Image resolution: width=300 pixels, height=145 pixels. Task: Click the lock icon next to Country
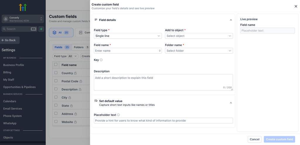(75, 73)
